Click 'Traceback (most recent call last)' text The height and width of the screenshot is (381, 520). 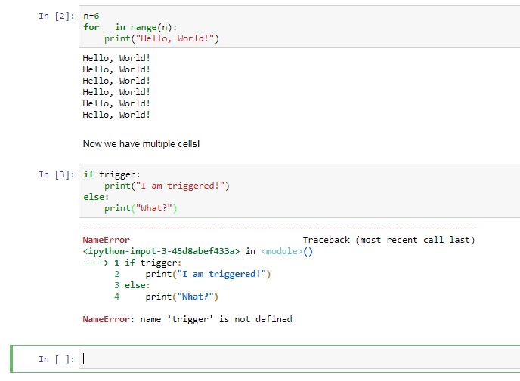[388, 240]
